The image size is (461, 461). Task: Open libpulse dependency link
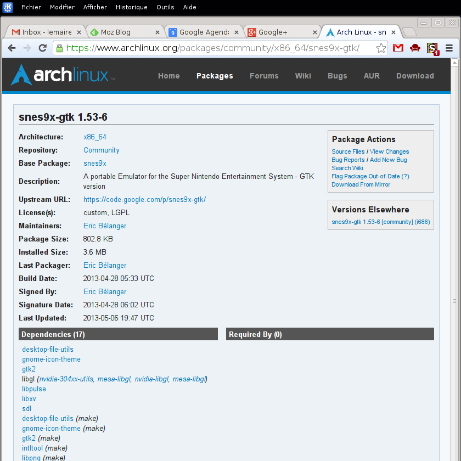coord(34,389)
